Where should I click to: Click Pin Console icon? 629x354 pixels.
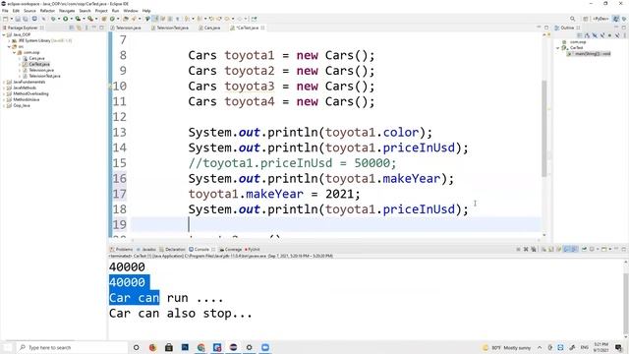[x=585, y=249]
